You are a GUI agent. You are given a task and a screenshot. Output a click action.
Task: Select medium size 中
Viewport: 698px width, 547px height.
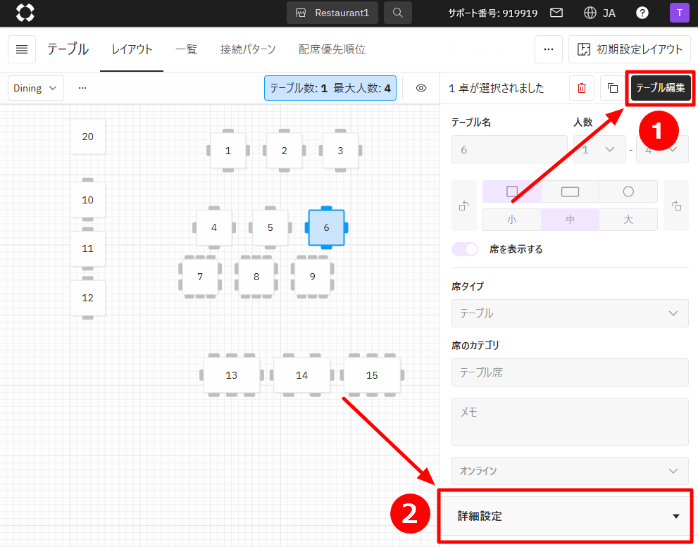570,220
